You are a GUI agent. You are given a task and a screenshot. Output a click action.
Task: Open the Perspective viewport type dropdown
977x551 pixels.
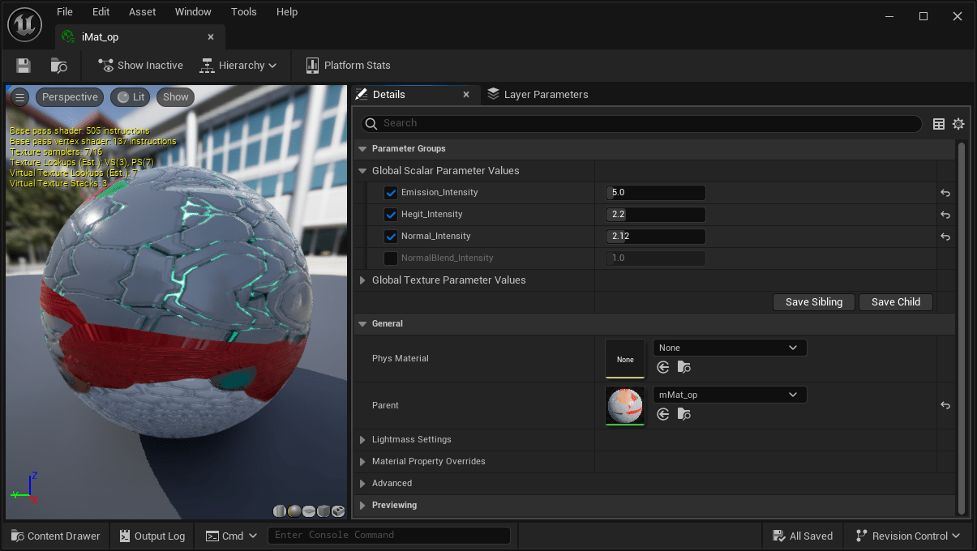(70, 97)
